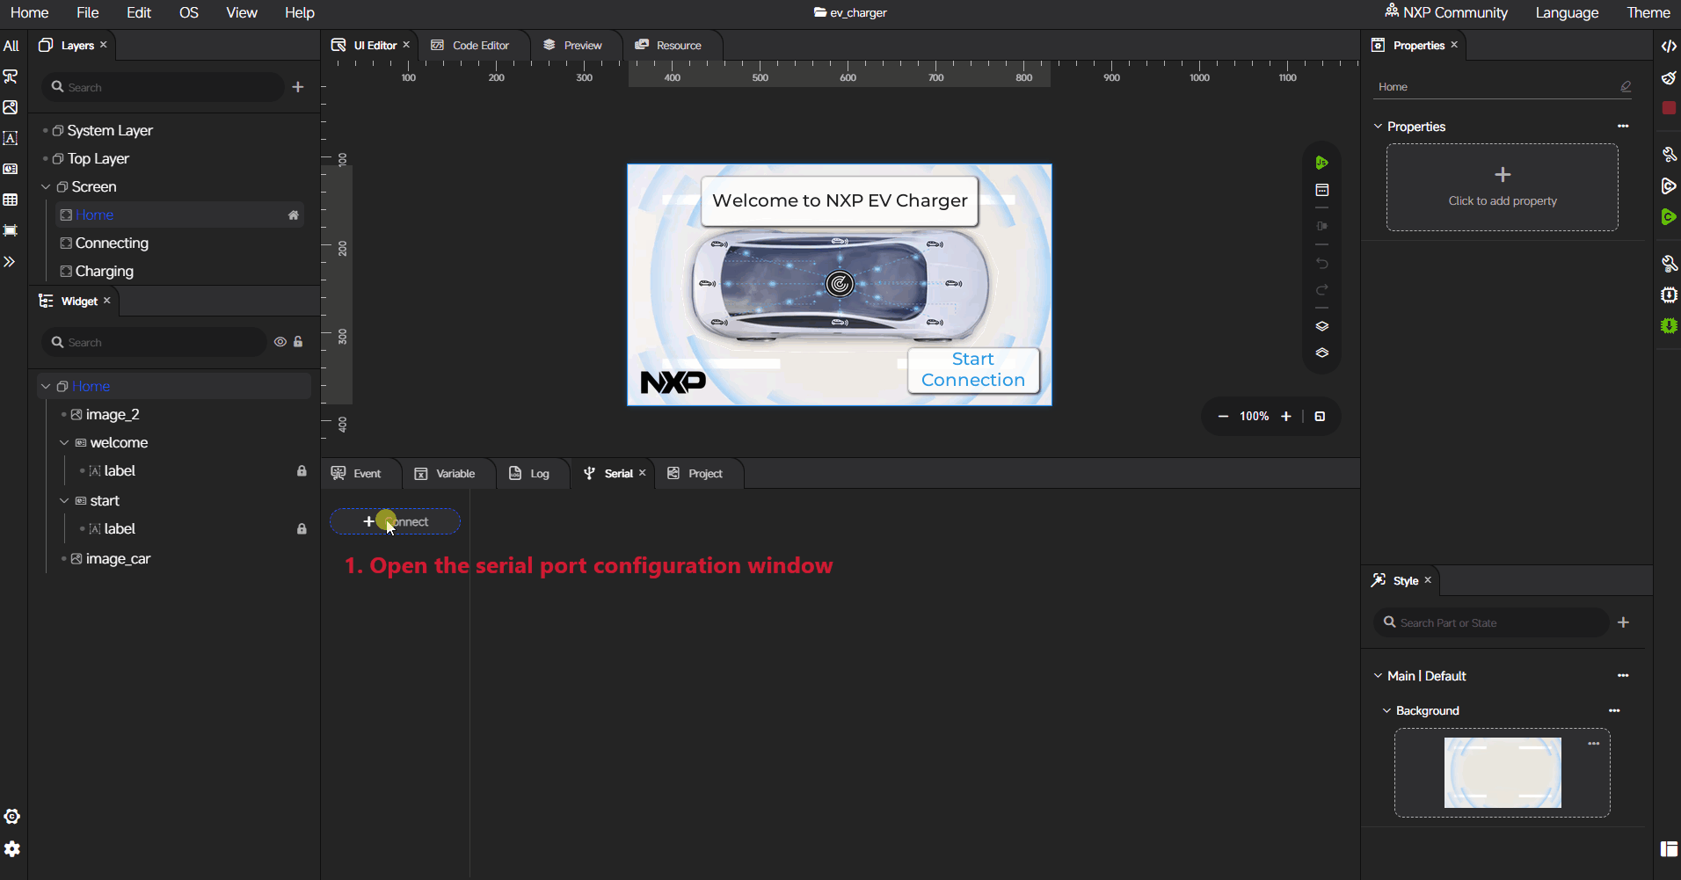Image resolution: width=1681 pixels, height=880 pixels.
Task: Open NXP Community link
Action: [1446, 13]
